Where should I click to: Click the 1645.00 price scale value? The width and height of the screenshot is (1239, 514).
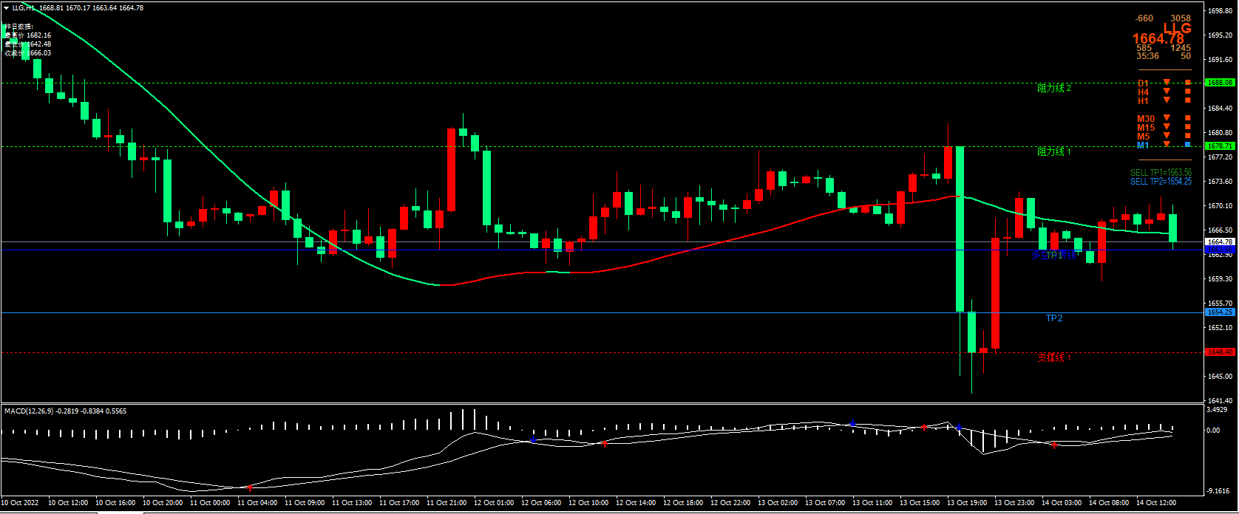coord(1220,377)
